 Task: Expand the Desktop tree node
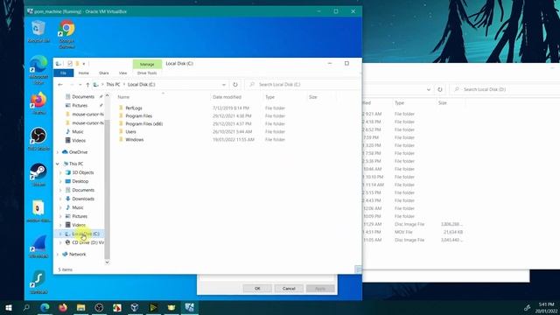[x=60, y=181]
